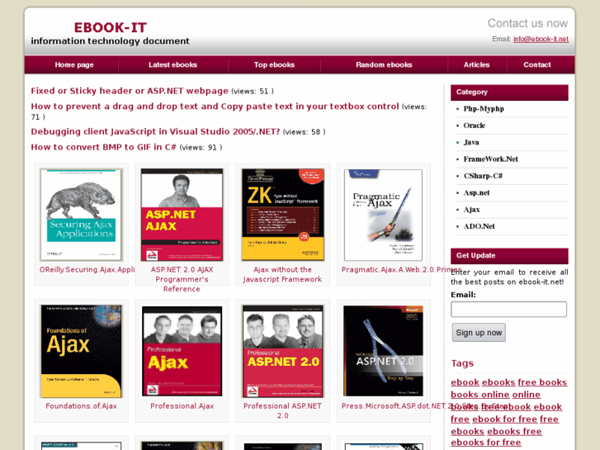Select the Oracle category

point(474,126)
